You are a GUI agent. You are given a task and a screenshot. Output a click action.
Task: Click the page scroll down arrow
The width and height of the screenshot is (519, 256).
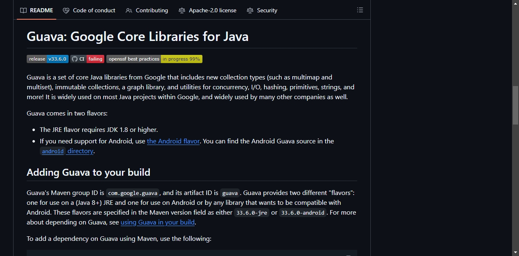point(515,252)
